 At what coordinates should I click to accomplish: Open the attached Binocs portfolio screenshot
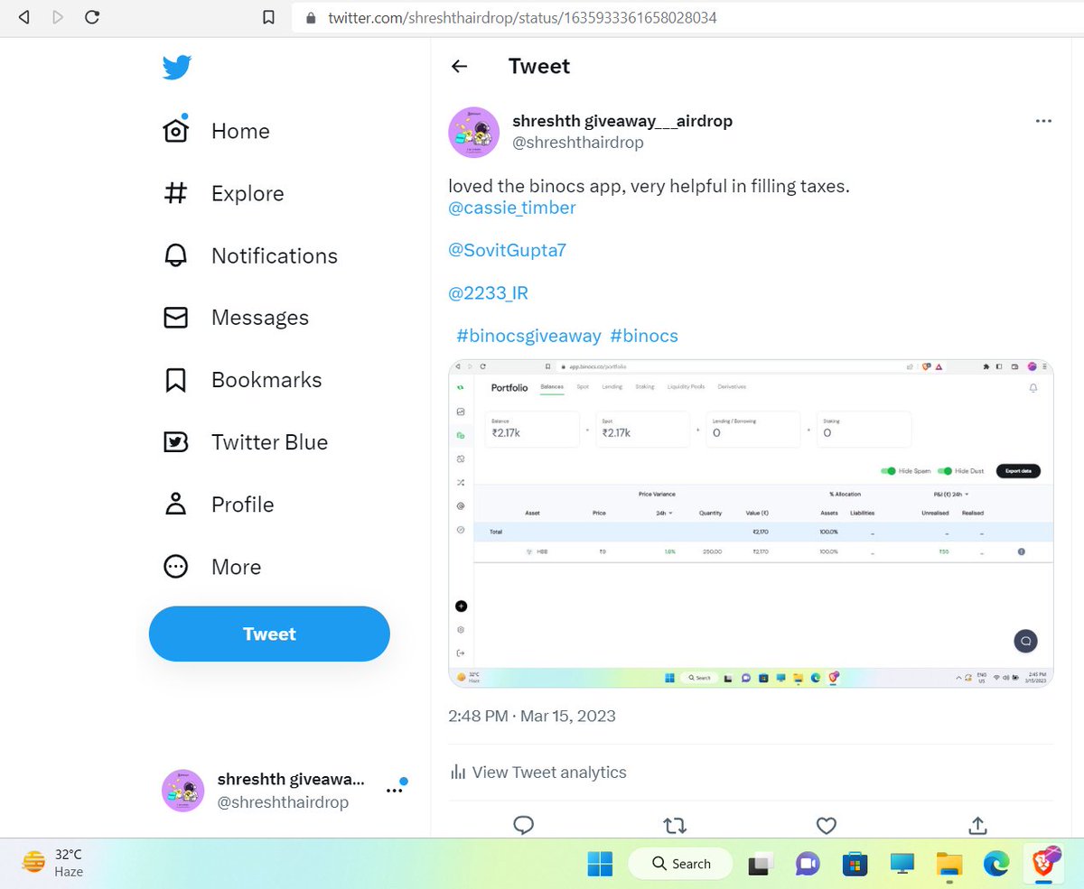[751, 523]
